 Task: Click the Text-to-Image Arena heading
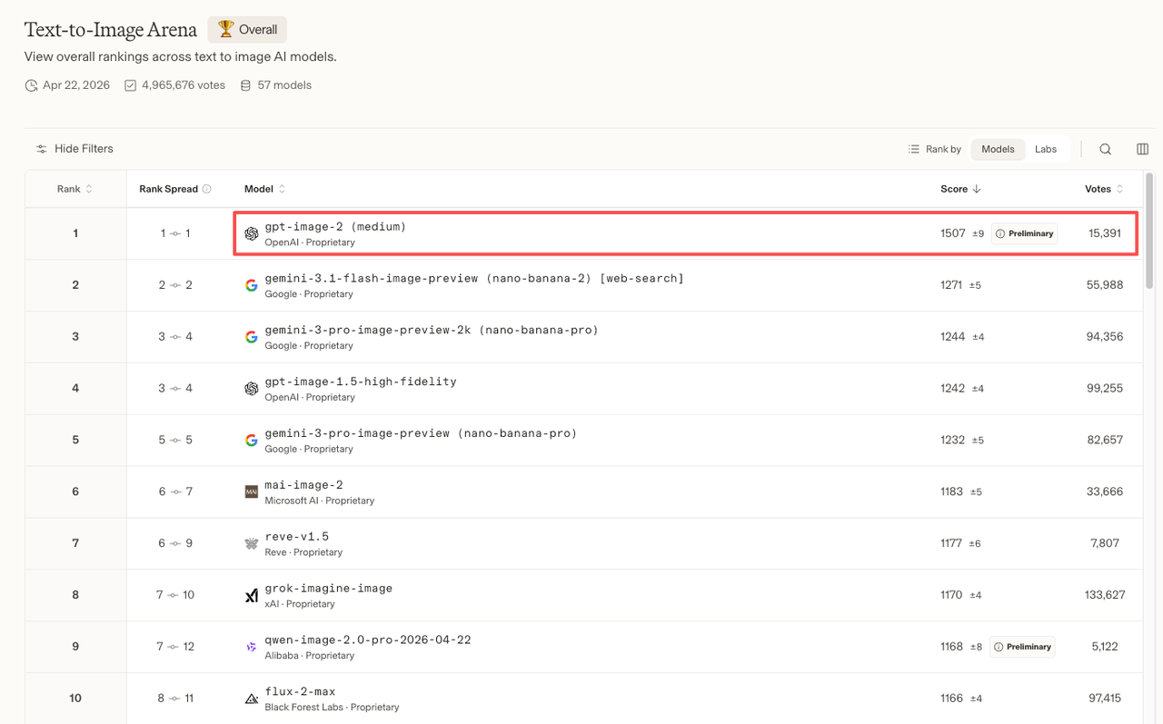click(111, 29)
